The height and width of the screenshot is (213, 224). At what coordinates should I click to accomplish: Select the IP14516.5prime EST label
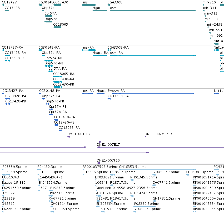click(x=95, y=172)
